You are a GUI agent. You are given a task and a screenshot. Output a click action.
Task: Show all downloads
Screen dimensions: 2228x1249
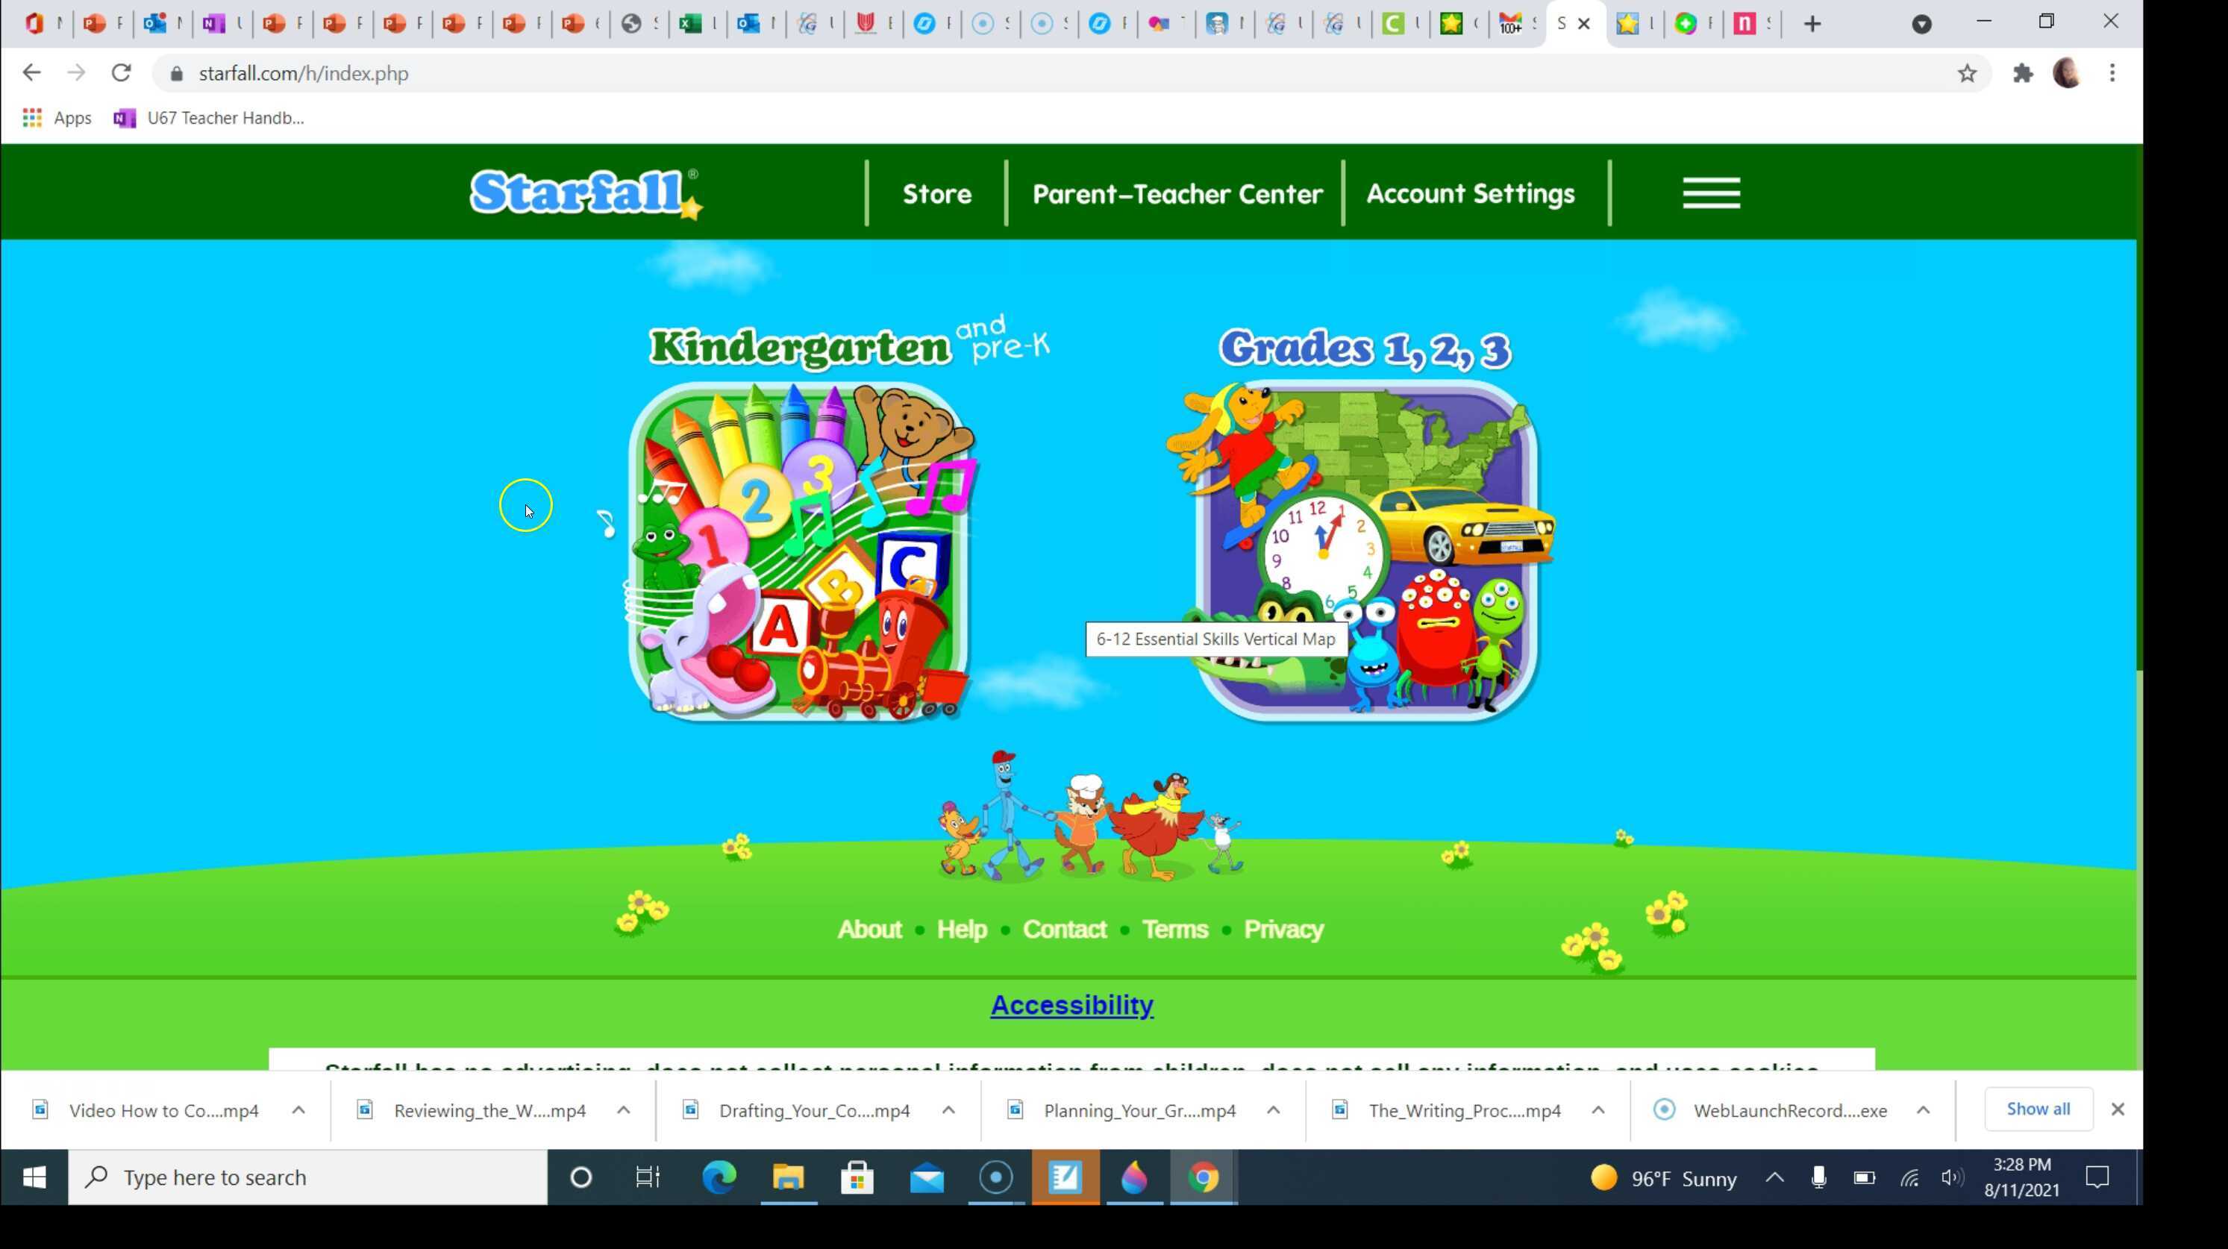coord(2038,1109)
